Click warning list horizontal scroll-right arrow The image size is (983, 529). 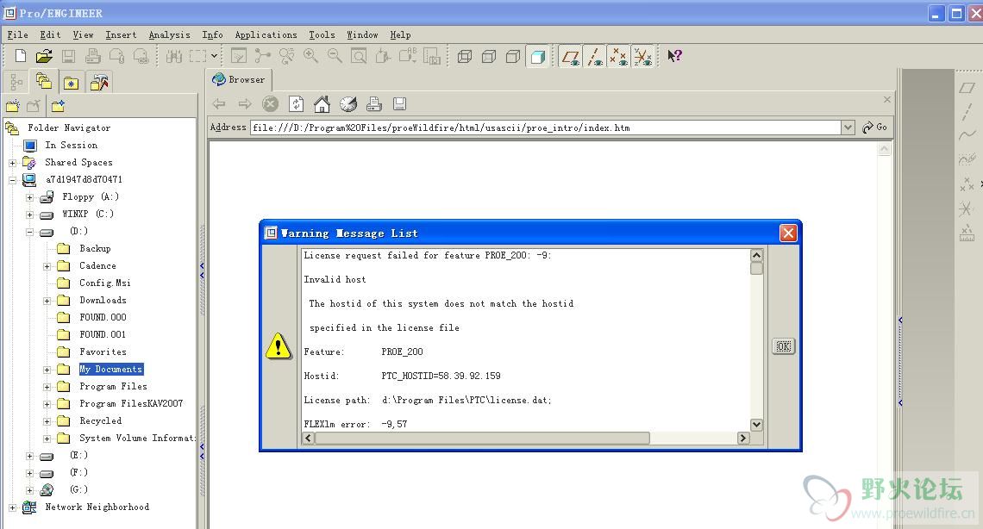pos(743,439)
